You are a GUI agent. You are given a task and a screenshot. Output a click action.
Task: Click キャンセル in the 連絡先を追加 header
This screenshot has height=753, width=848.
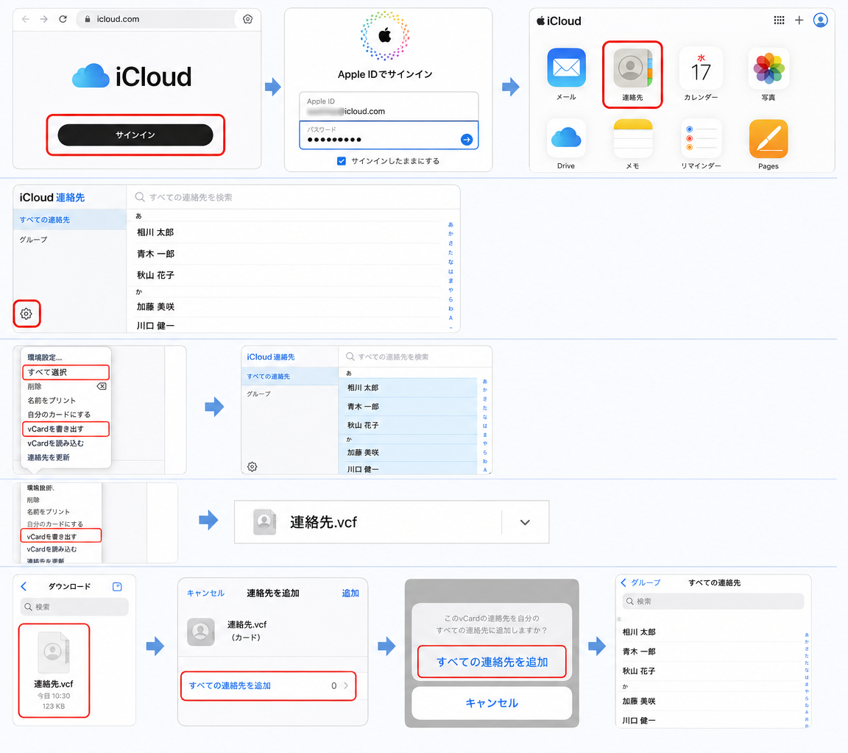tap(205, 593)
